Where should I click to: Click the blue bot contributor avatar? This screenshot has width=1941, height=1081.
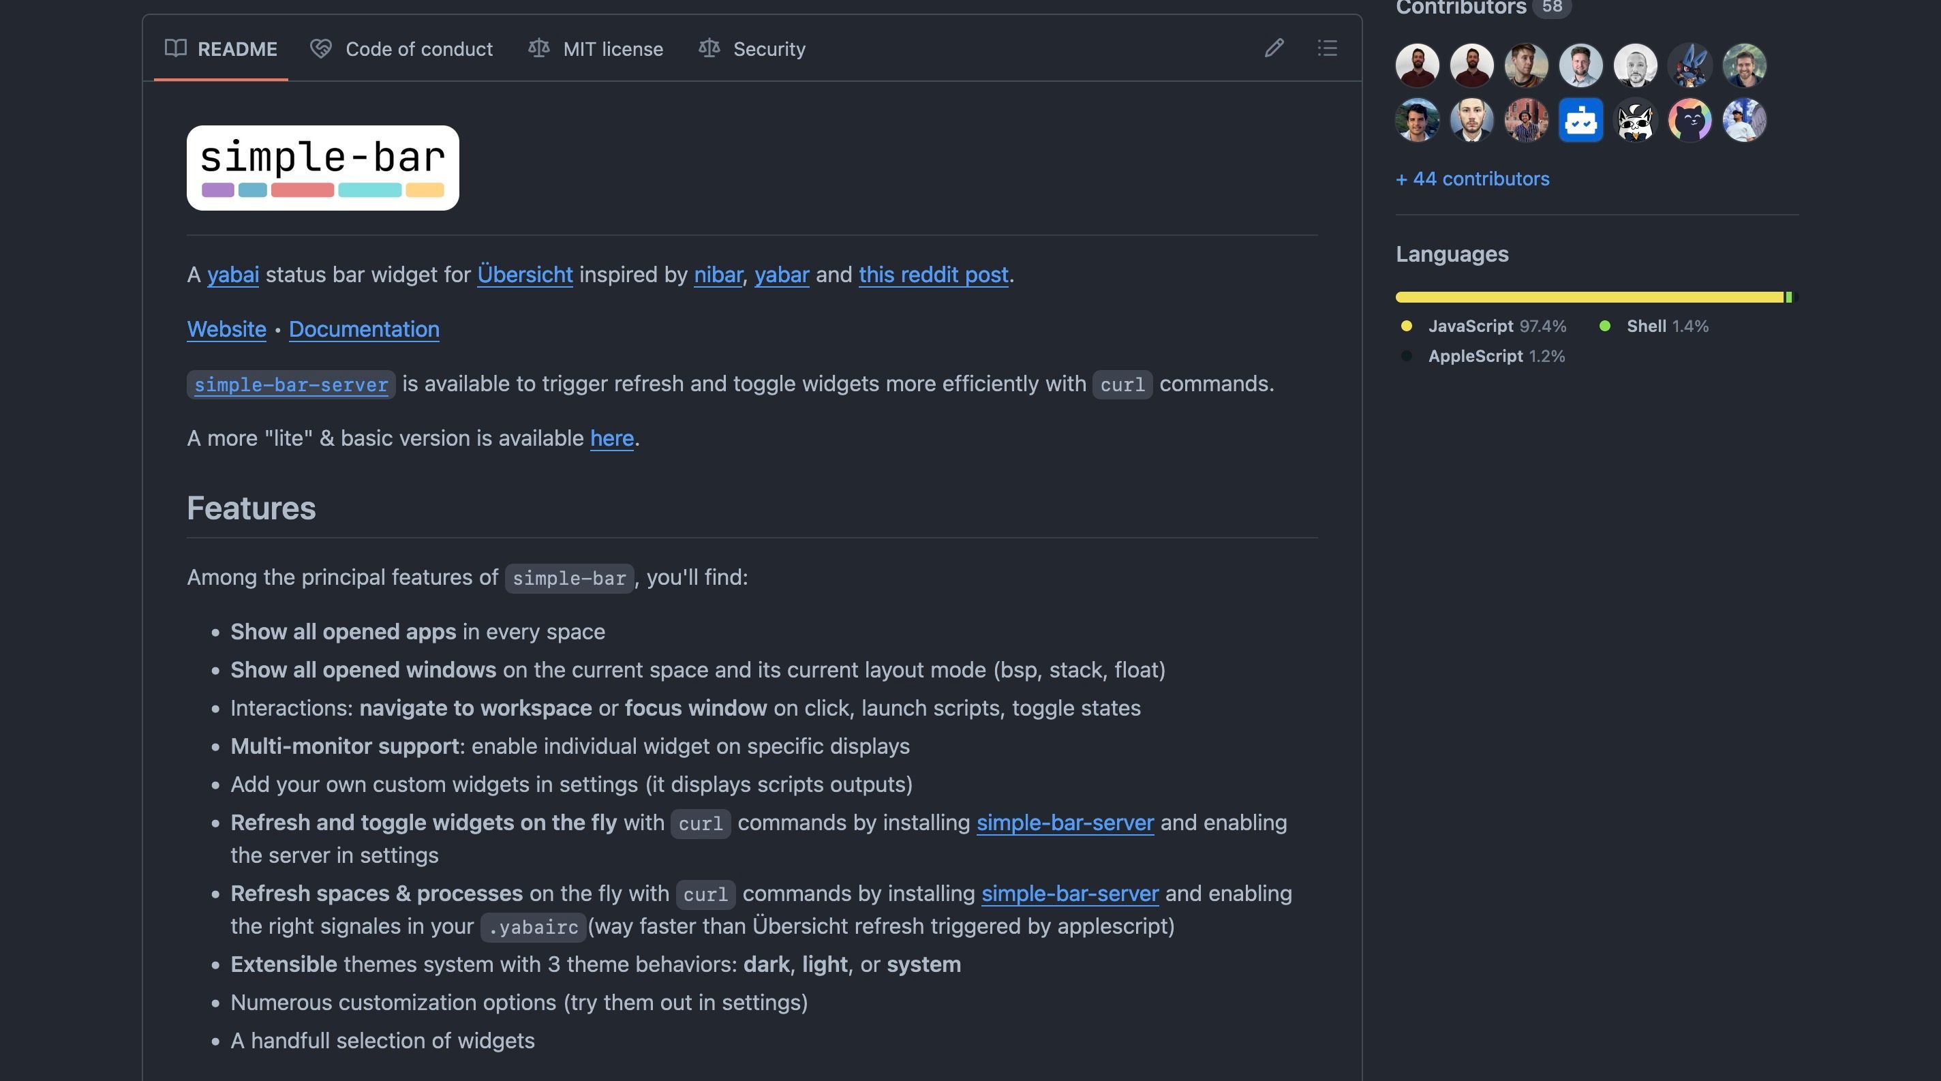tap(1580, 121)
